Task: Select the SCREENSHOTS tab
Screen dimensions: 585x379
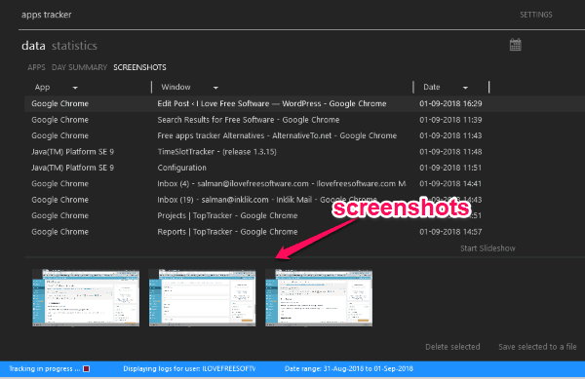Action: point(139,67)
